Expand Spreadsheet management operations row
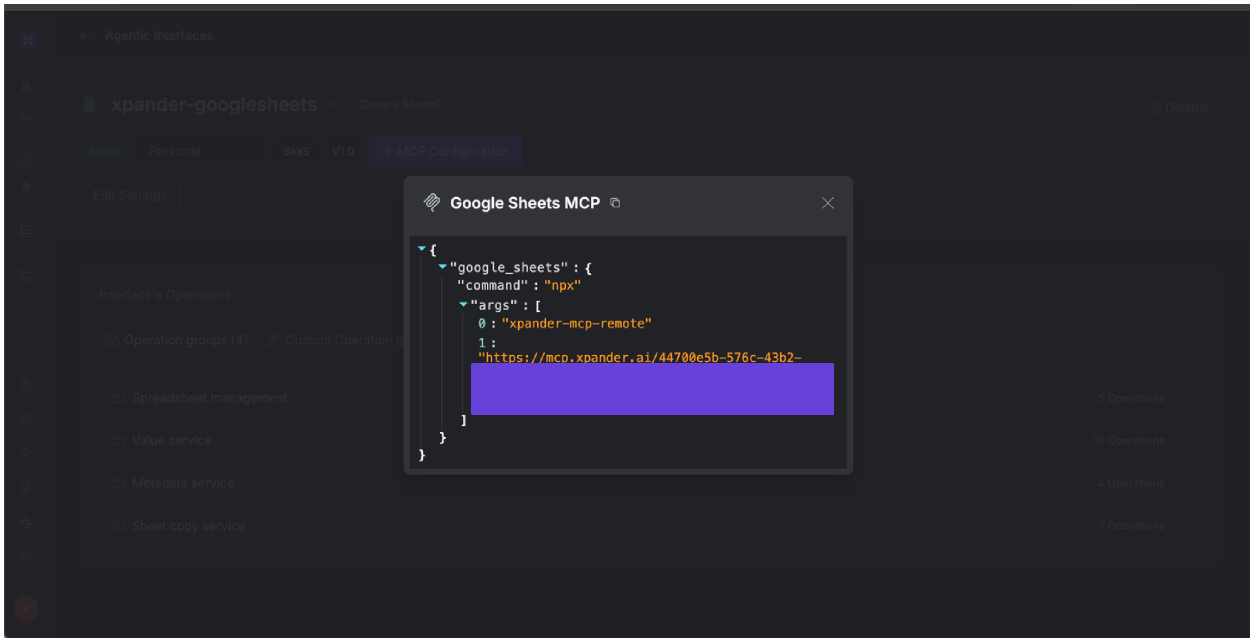Screen dimensions: 1254x642 pos(209,398)
